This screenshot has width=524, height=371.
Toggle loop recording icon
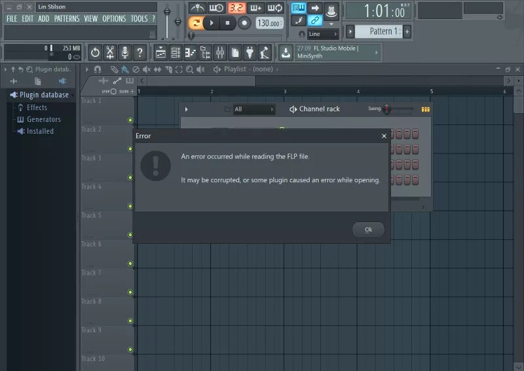click(x=275, y=8)
